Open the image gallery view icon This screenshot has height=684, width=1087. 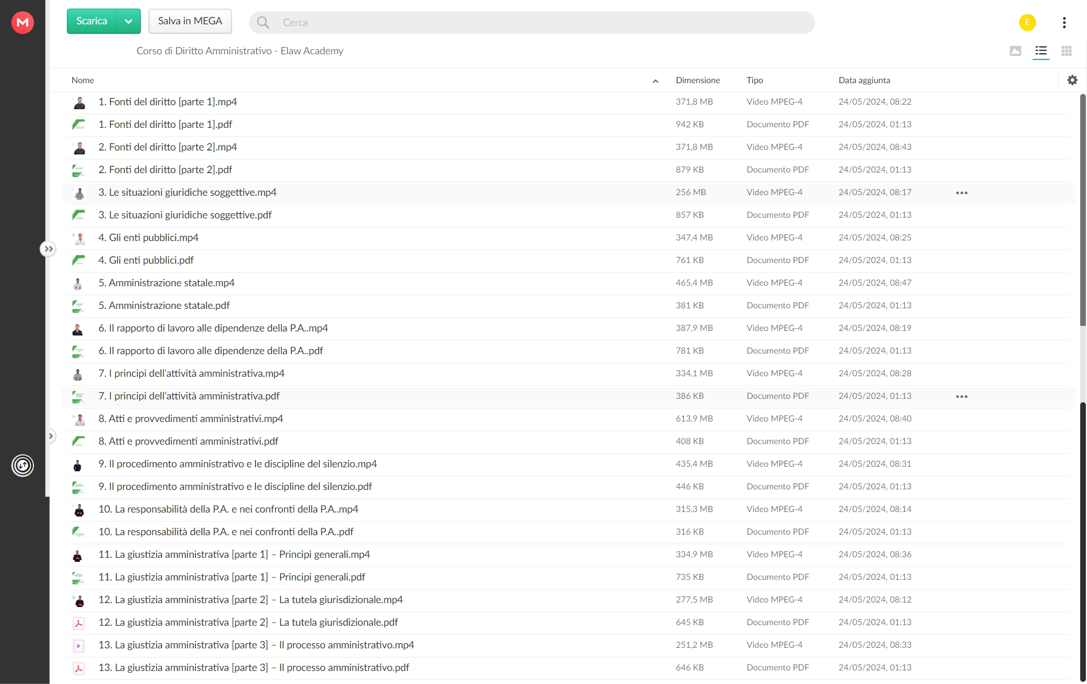[1016, 51]
